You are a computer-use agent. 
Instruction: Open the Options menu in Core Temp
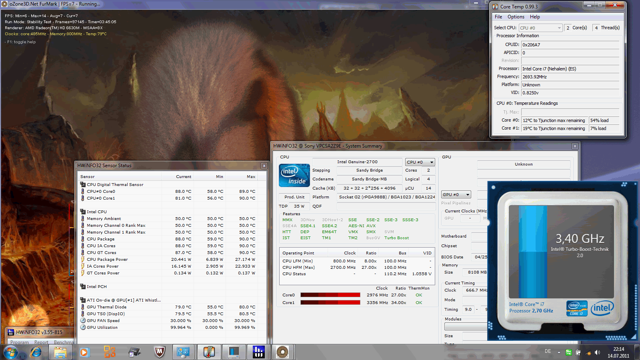point(516,17)
